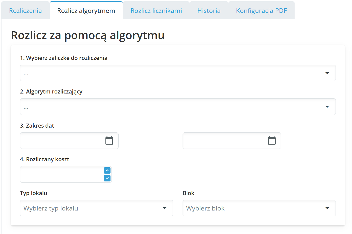
Task: Open the end date calendar picker icon
Action: point(272,141)
